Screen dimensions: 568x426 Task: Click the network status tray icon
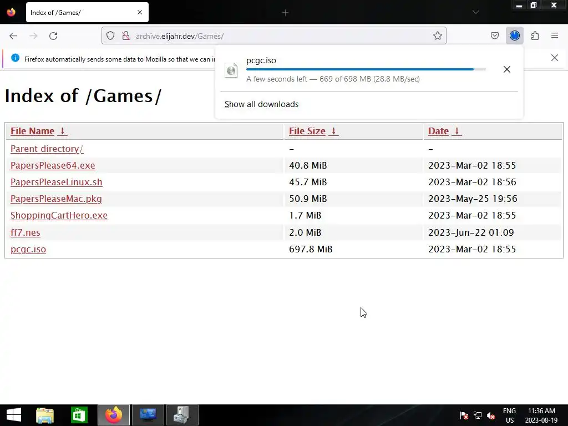click(x=478, y=415)
